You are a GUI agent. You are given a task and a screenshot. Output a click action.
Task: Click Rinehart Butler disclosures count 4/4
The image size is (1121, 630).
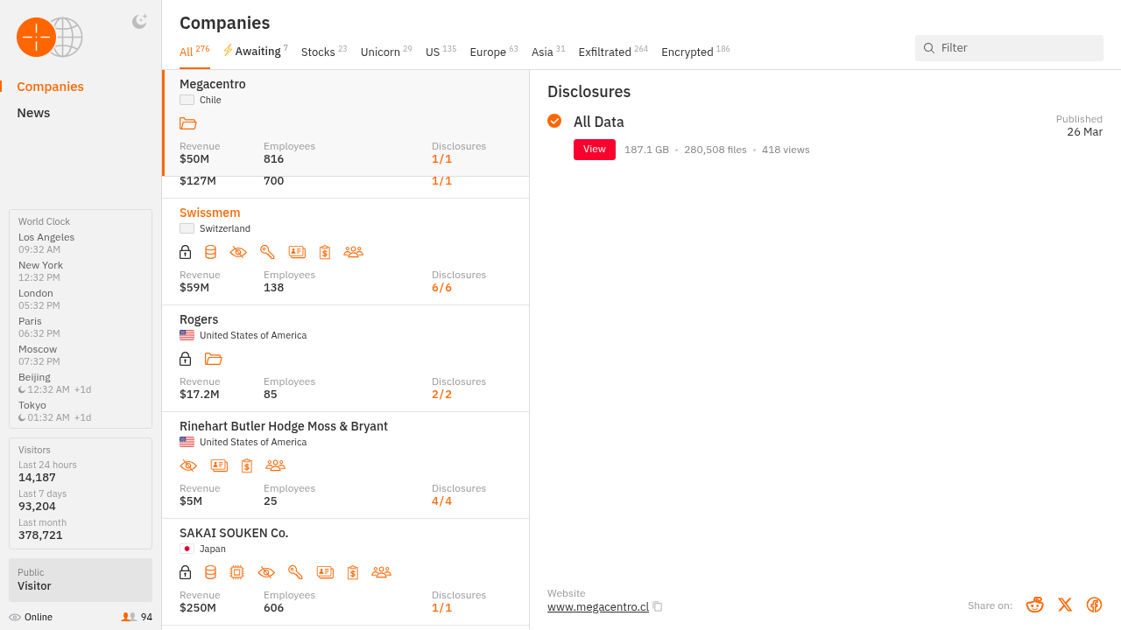click(441, 500)
